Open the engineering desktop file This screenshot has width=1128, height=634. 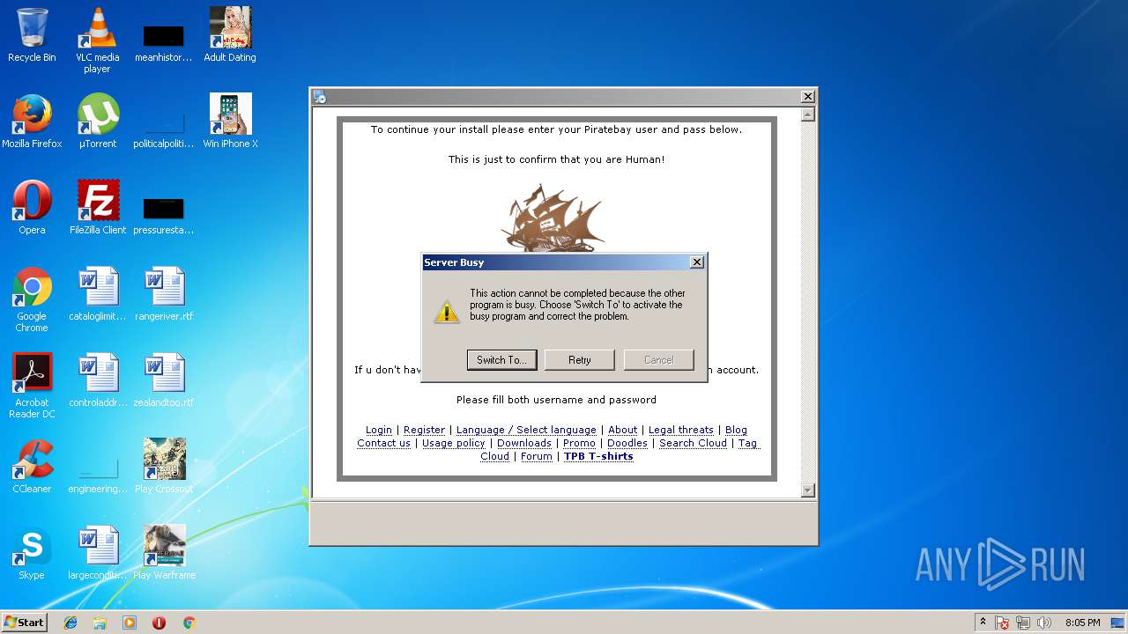(x=97, y=474)
